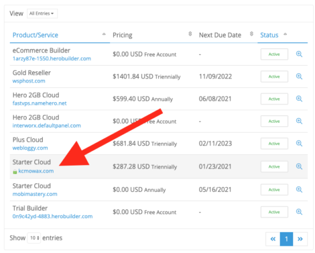The image size is (315, 253).
Task: Open the wsphost.com link
Action: point(29,81)
